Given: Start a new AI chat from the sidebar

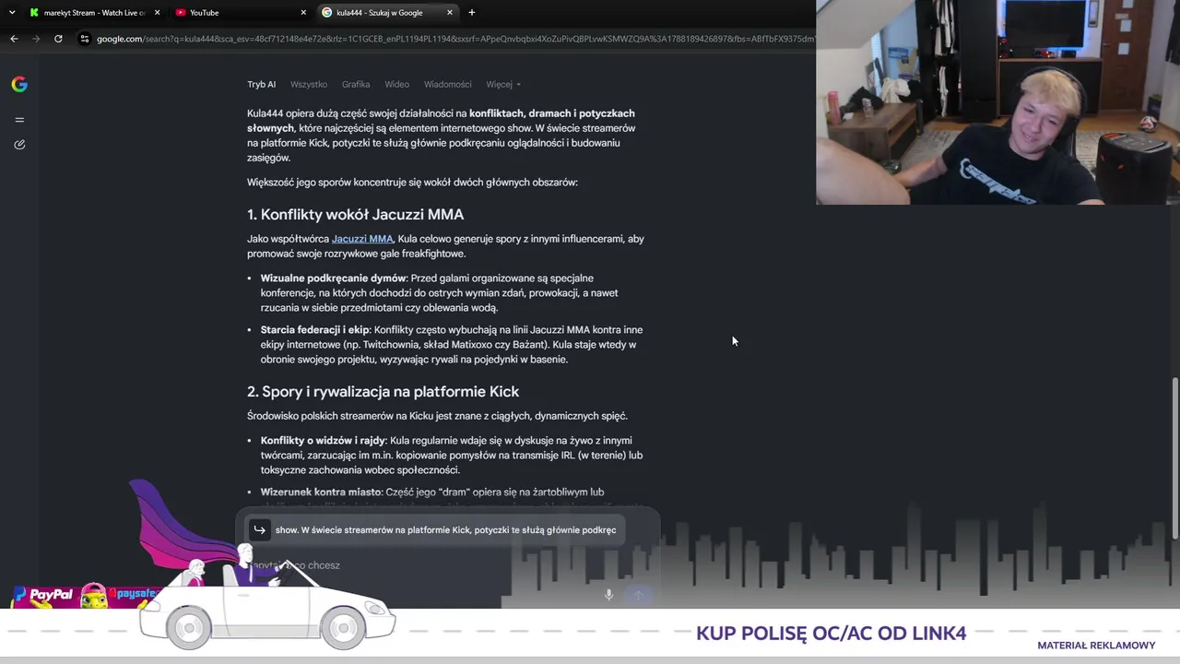Looking at the screenshot, I should click(19, 145).
